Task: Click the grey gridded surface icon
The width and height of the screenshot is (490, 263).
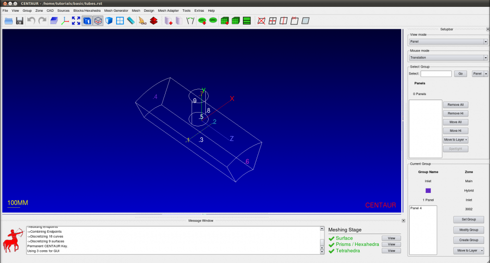Action: (305, 21)
